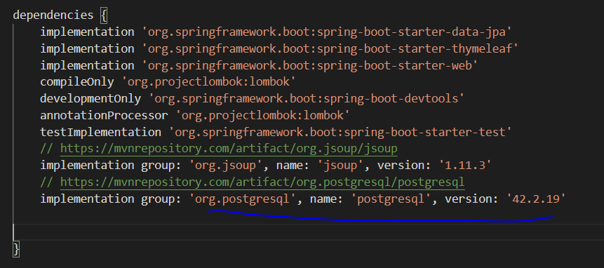Click the version '1.11.3' value
This screenshot has height=268, width=604.
point(465,166)
